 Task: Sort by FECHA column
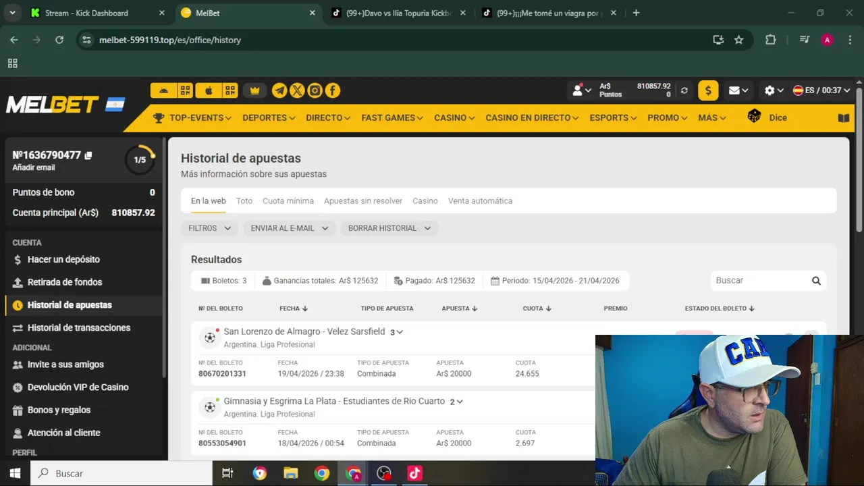click(294, 308)
